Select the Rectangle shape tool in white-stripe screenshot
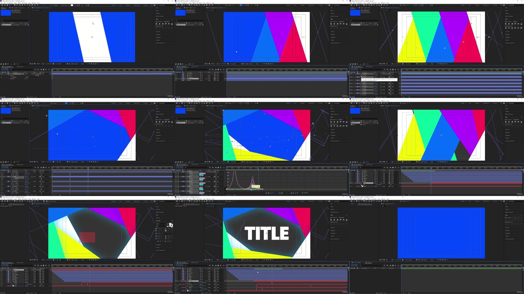 [x=20, y=5]
